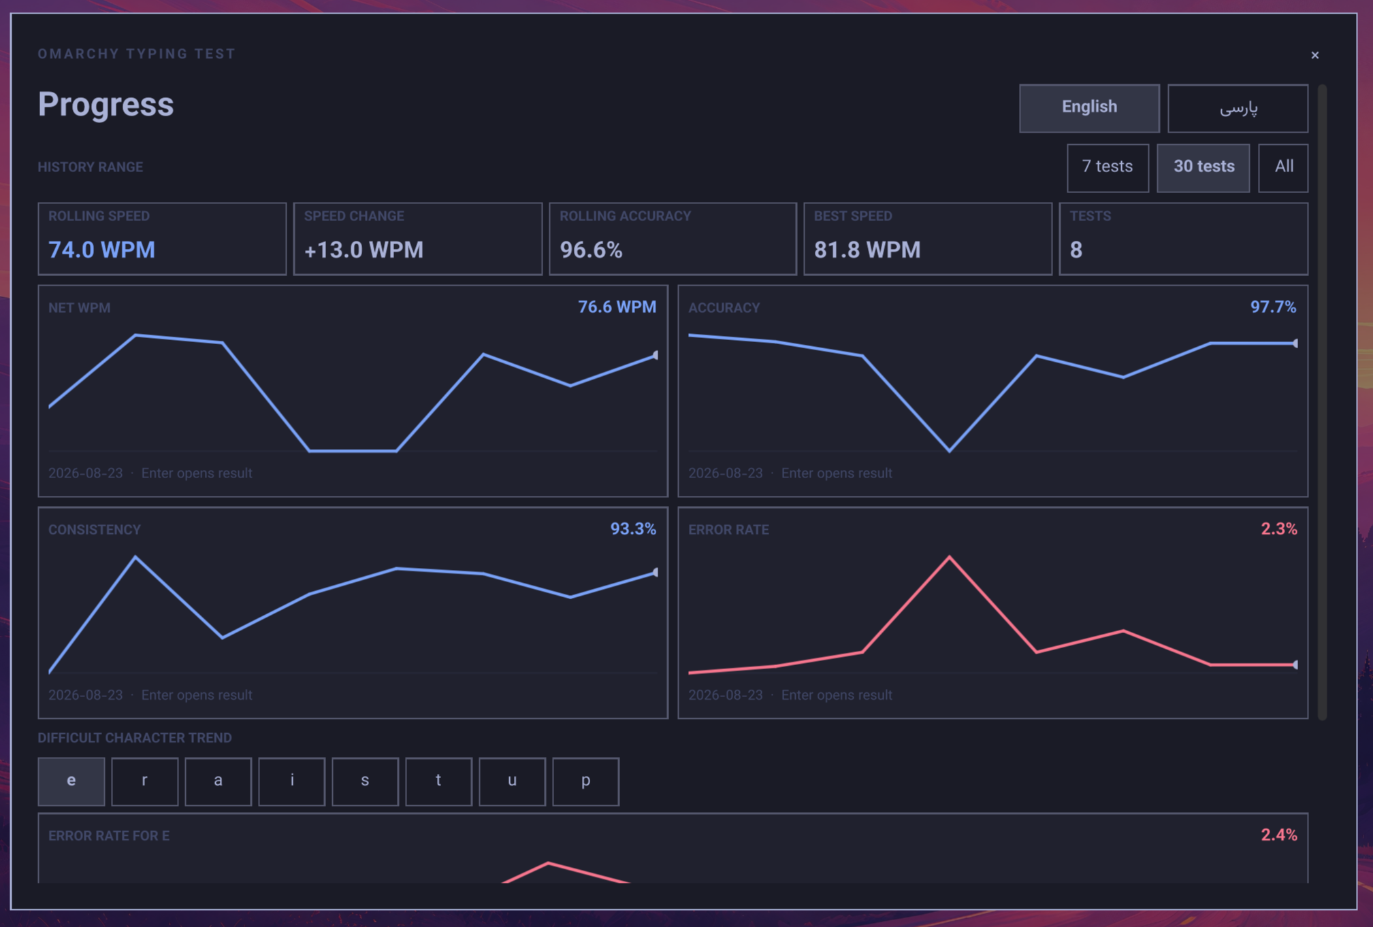Switch language to پارسی
This screenshot has height=927, width=1373.
(x=1238, y=107)
